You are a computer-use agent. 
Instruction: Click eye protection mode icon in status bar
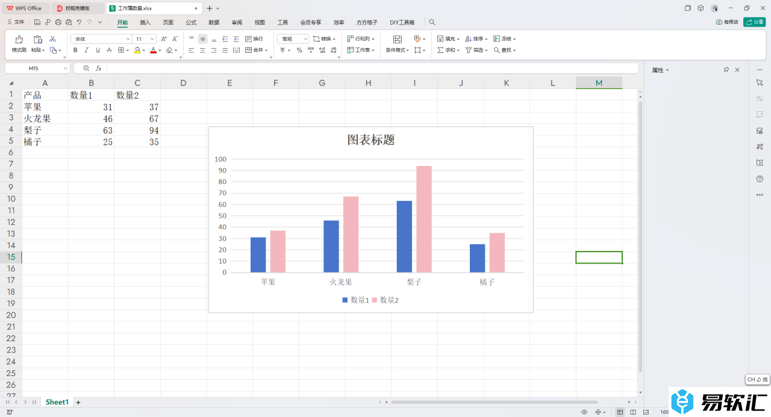click(584, 412)
